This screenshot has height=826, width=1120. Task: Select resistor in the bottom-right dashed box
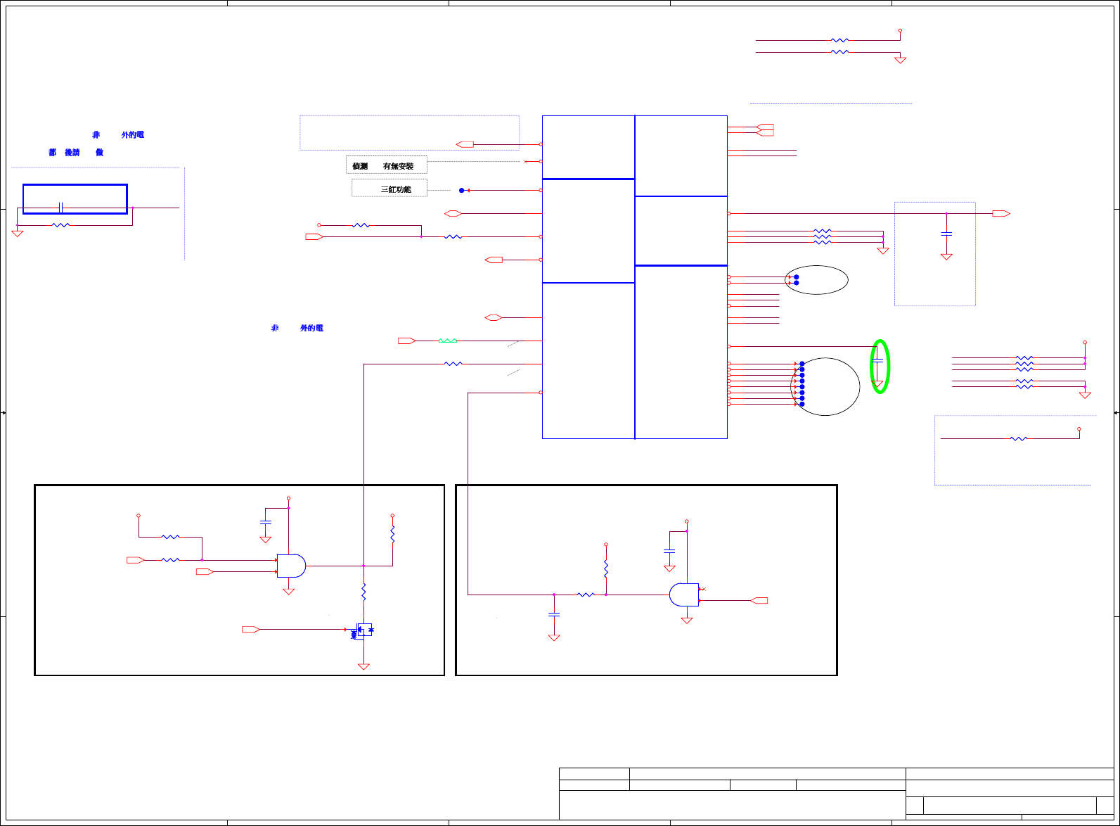tap(1019, 438)
